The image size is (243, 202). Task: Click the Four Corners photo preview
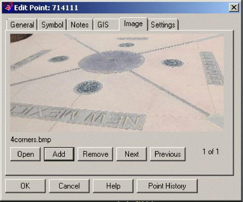(x=117, y=83)
